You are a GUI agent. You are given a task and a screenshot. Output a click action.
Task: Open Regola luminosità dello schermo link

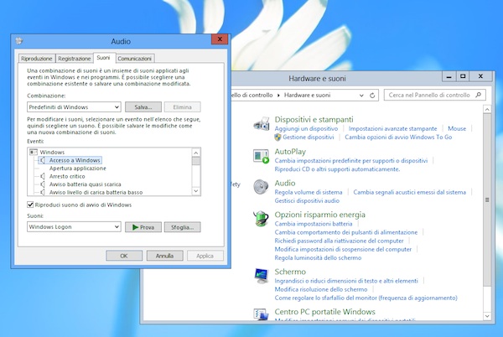(x=318, y=258)
